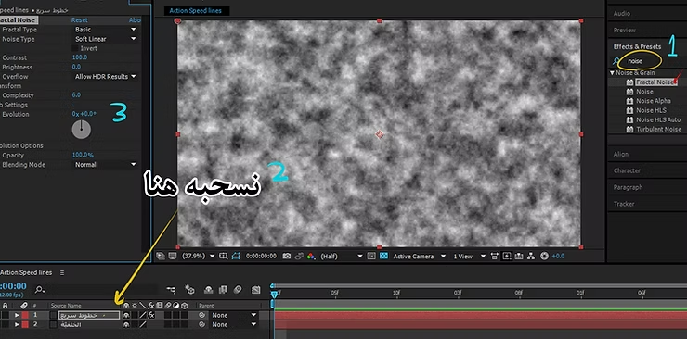The height and width of the screenshot is (339, 687).
Task: Open grid and guide options icon
Action: [224, 256]
